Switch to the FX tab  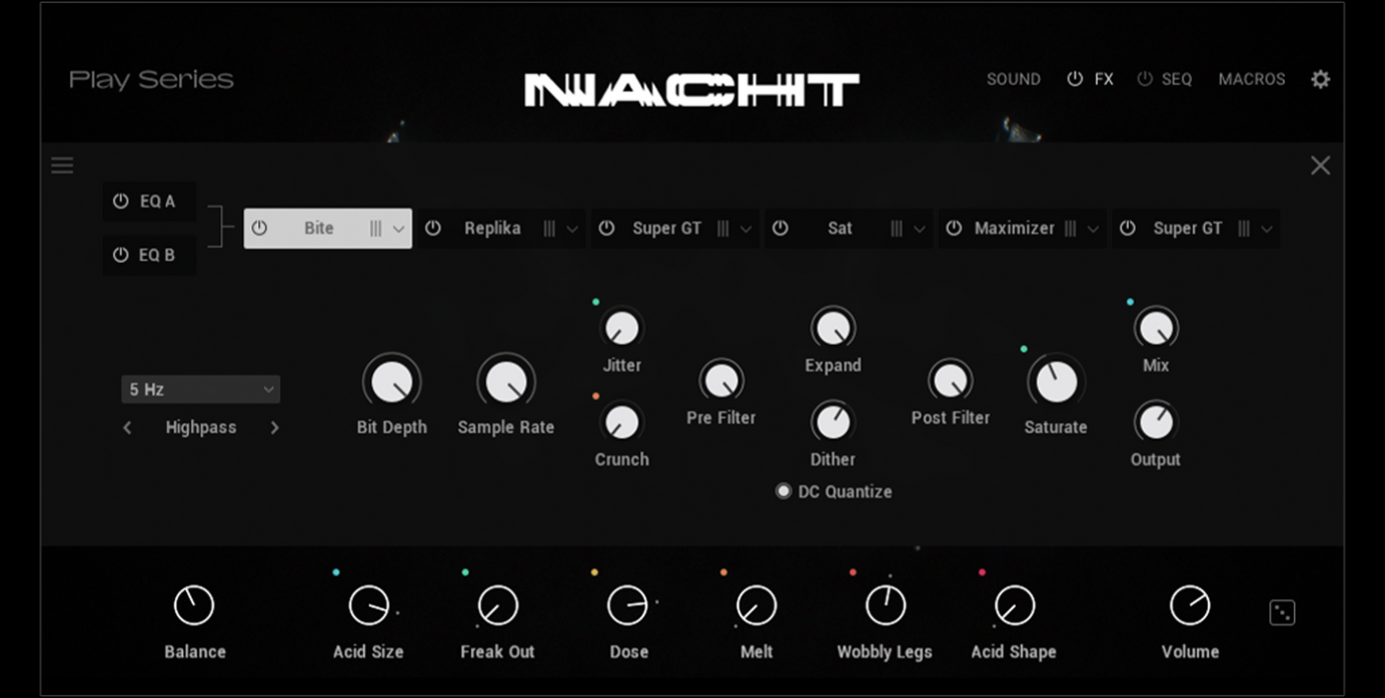[x=1103, y=79]
